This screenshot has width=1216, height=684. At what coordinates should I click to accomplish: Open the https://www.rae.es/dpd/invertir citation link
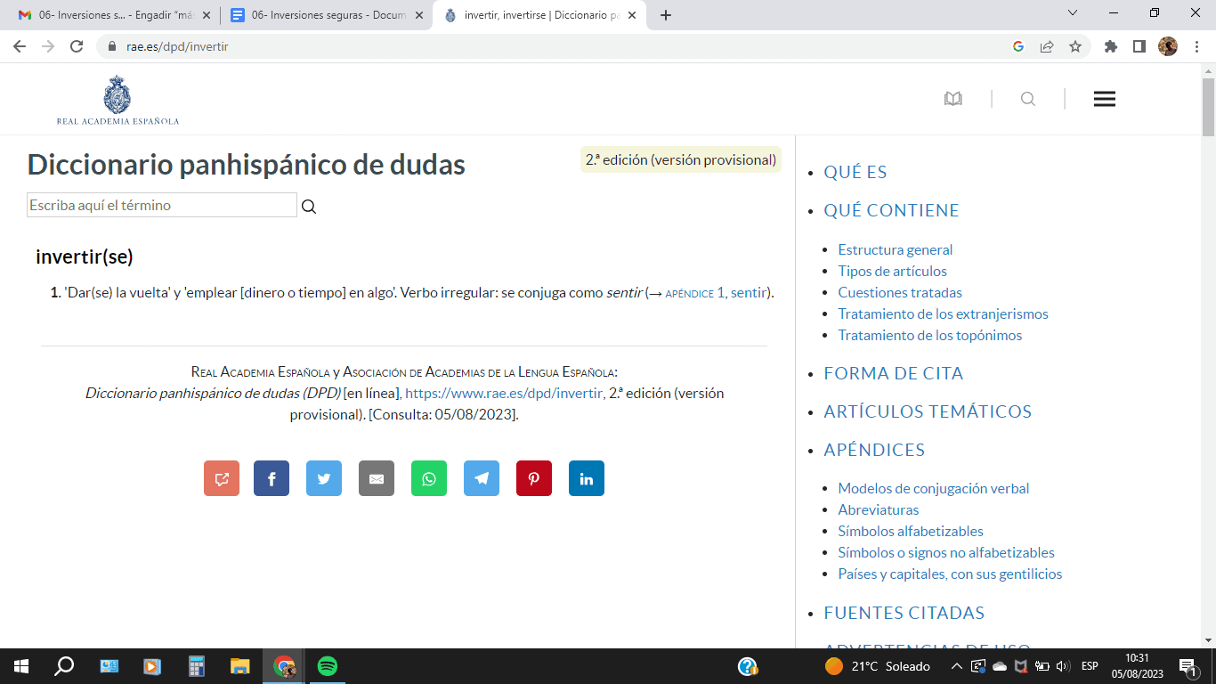pyautogui.click(x=504, y=393)
